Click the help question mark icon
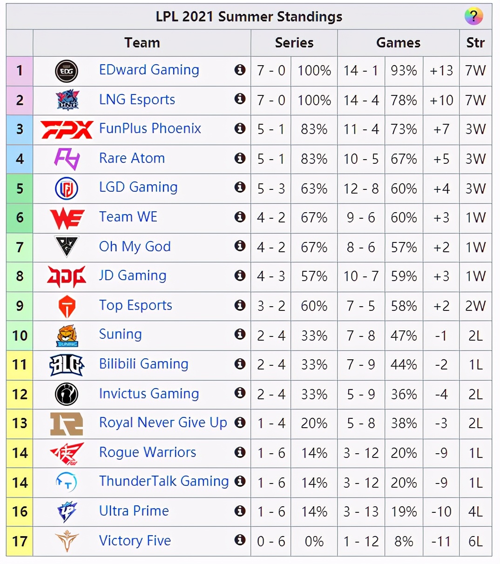 tap(473, 17)
